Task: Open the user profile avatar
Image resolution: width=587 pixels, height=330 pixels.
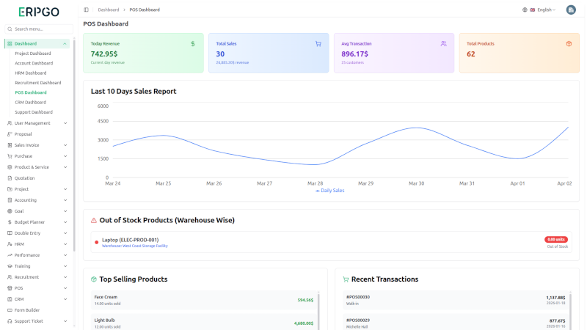Action: [571, 10]
